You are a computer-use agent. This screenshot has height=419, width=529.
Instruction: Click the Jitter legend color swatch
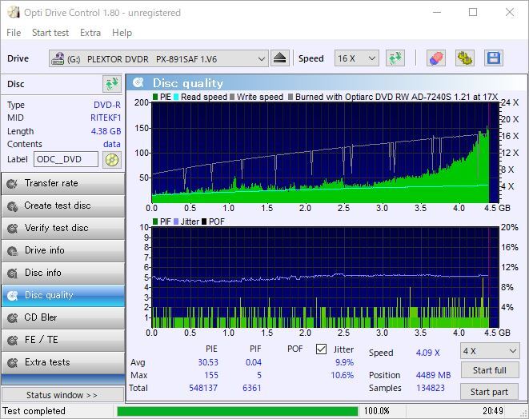(x=176, y=221)
